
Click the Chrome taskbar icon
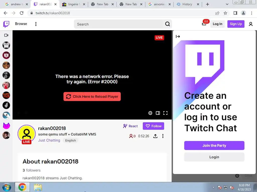coord(22,187)
